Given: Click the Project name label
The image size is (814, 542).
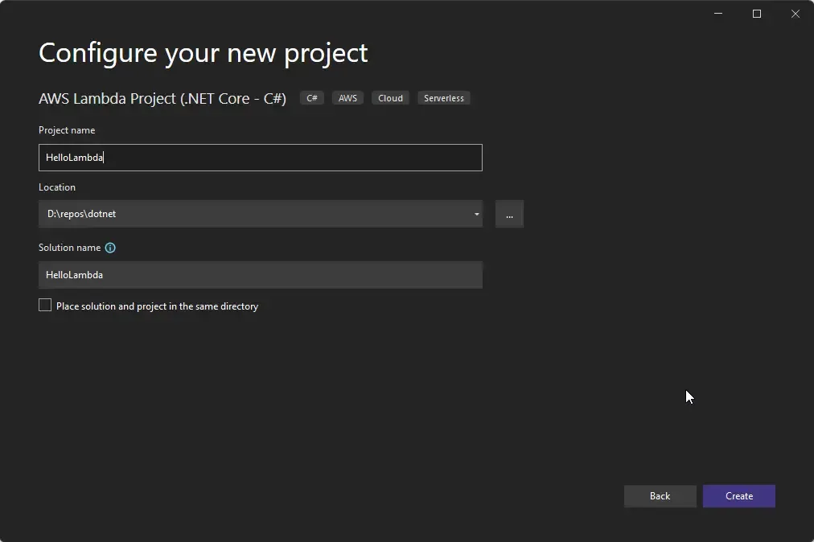Looking at the screenshot, I should tap(67, 130).
